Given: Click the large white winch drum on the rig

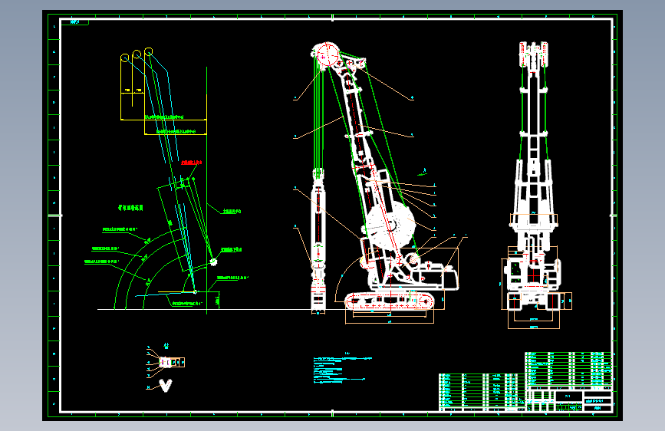Looking at the screenshot, I should pos(390,226).
